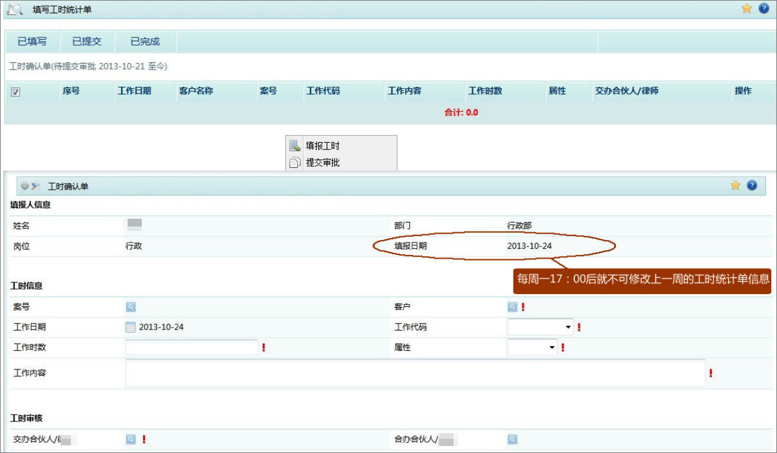Image resolution: width=777 pixels, height=453 pixels.
Task: Click the star icon in 工时确认单 panel
Action: (x=735, y=186)
